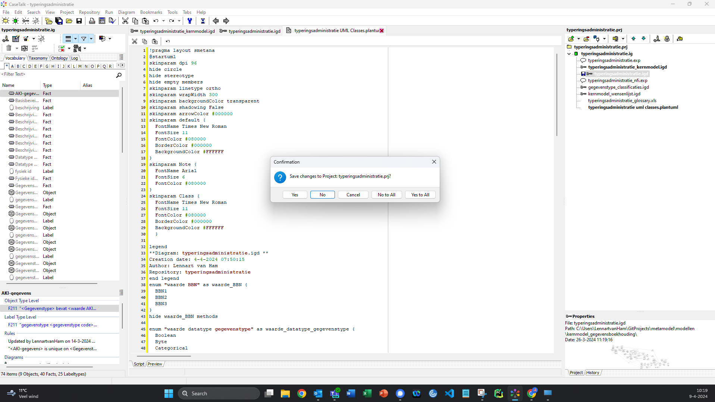Click the hourglass icon in main toolbar

click(x=203, y=21)
